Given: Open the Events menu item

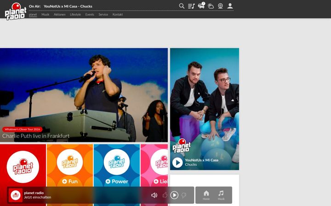Looking at the screenshot, I should point(90,15).
